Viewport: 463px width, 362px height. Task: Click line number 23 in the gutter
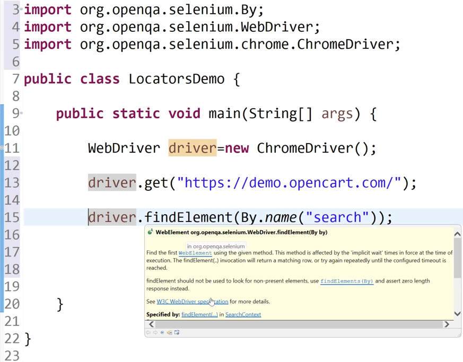coord(12,356)
